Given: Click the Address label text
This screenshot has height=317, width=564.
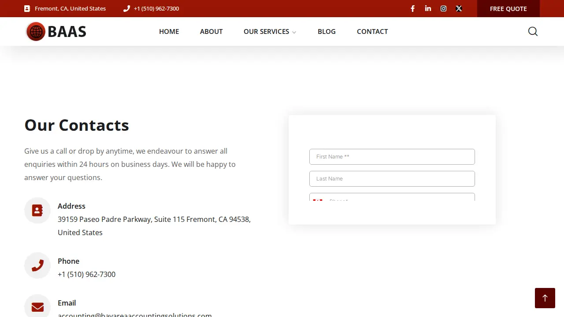Looking at the screenshot, I should (71, 206).
